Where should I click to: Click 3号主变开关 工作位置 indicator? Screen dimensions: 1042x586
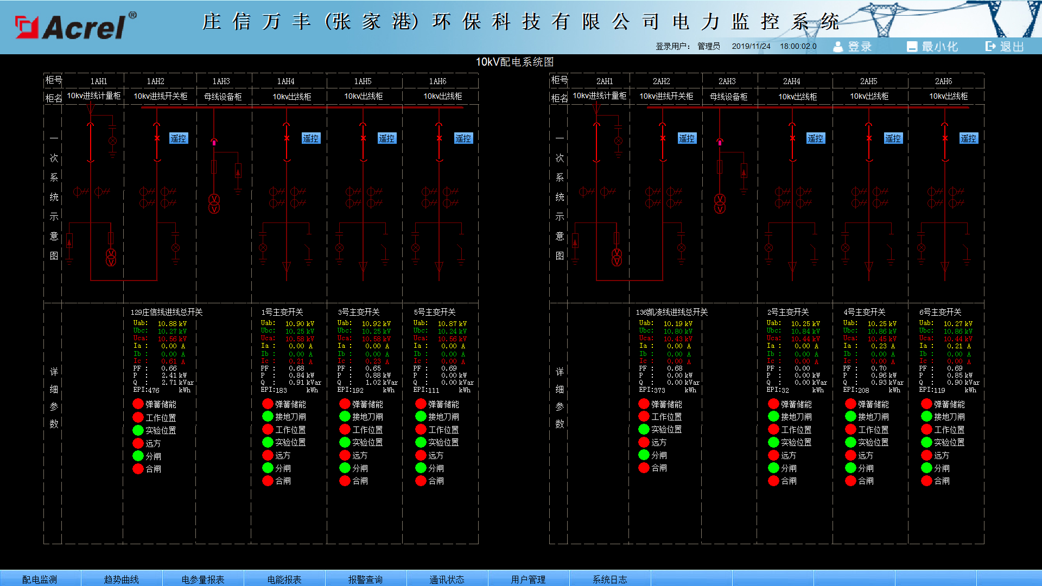[345, 429]
